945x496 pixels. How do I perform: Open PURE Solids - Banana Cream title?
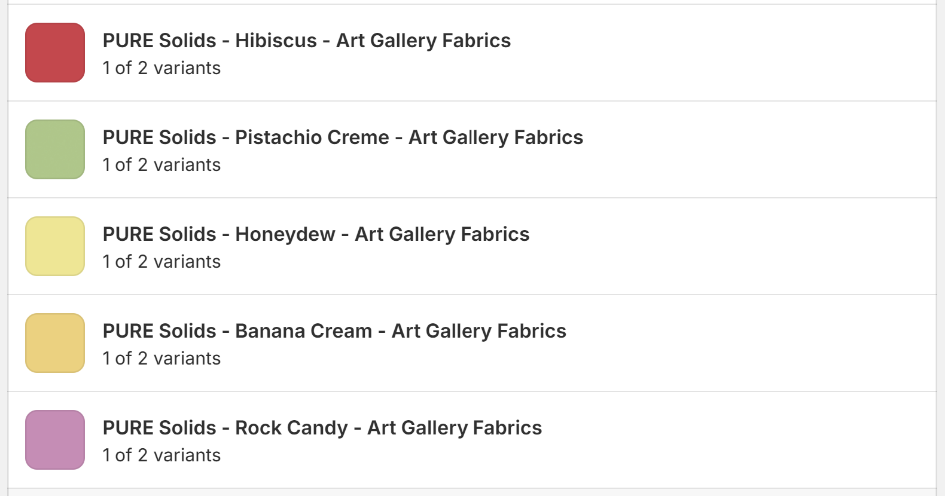[x=334, y=331]
